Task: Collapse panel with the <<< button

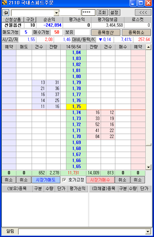Action: click(143, 13)
